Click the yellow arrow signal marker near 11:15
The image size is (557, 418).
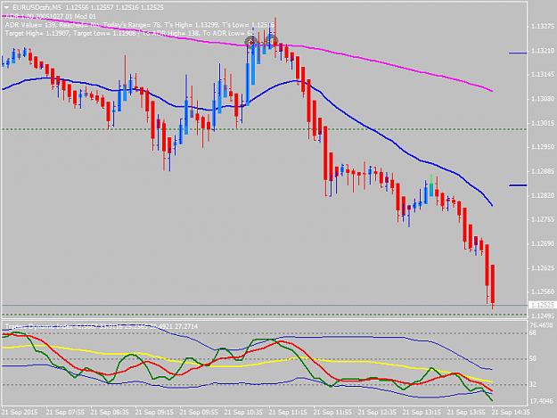272,42
